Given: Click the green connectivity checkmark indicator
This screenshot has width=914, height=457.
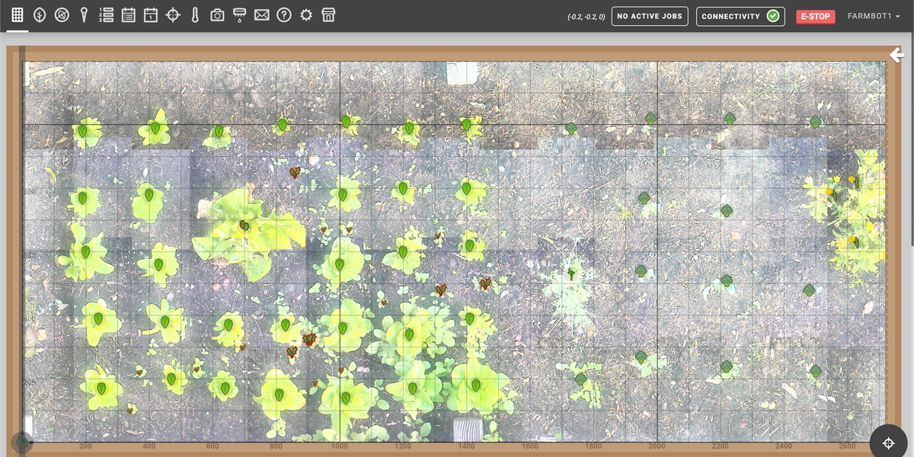Looking at the screenshot, I should (x=773, y=16).
